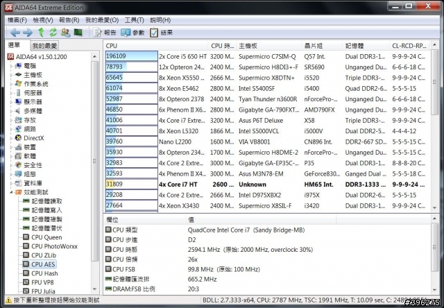Click the 組態 configuration tree icon
The width and height of the screenshot is (444, 308).
(19, 174)
